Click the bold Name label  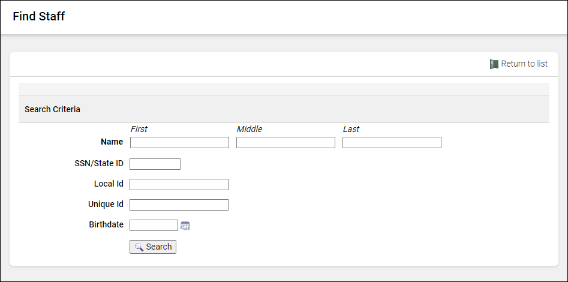[112, 142]
